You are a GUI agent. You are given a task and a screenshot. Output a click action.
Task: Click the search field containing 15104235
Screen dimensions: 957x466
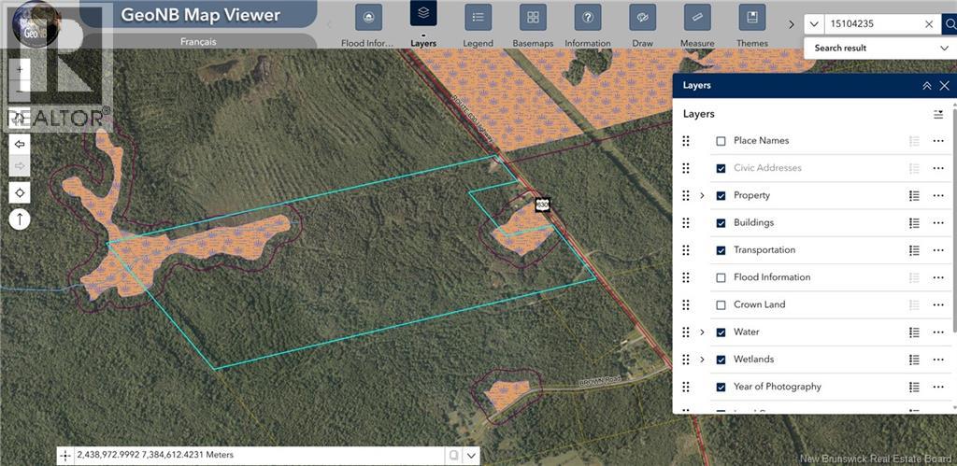click(x=873, y=24)
